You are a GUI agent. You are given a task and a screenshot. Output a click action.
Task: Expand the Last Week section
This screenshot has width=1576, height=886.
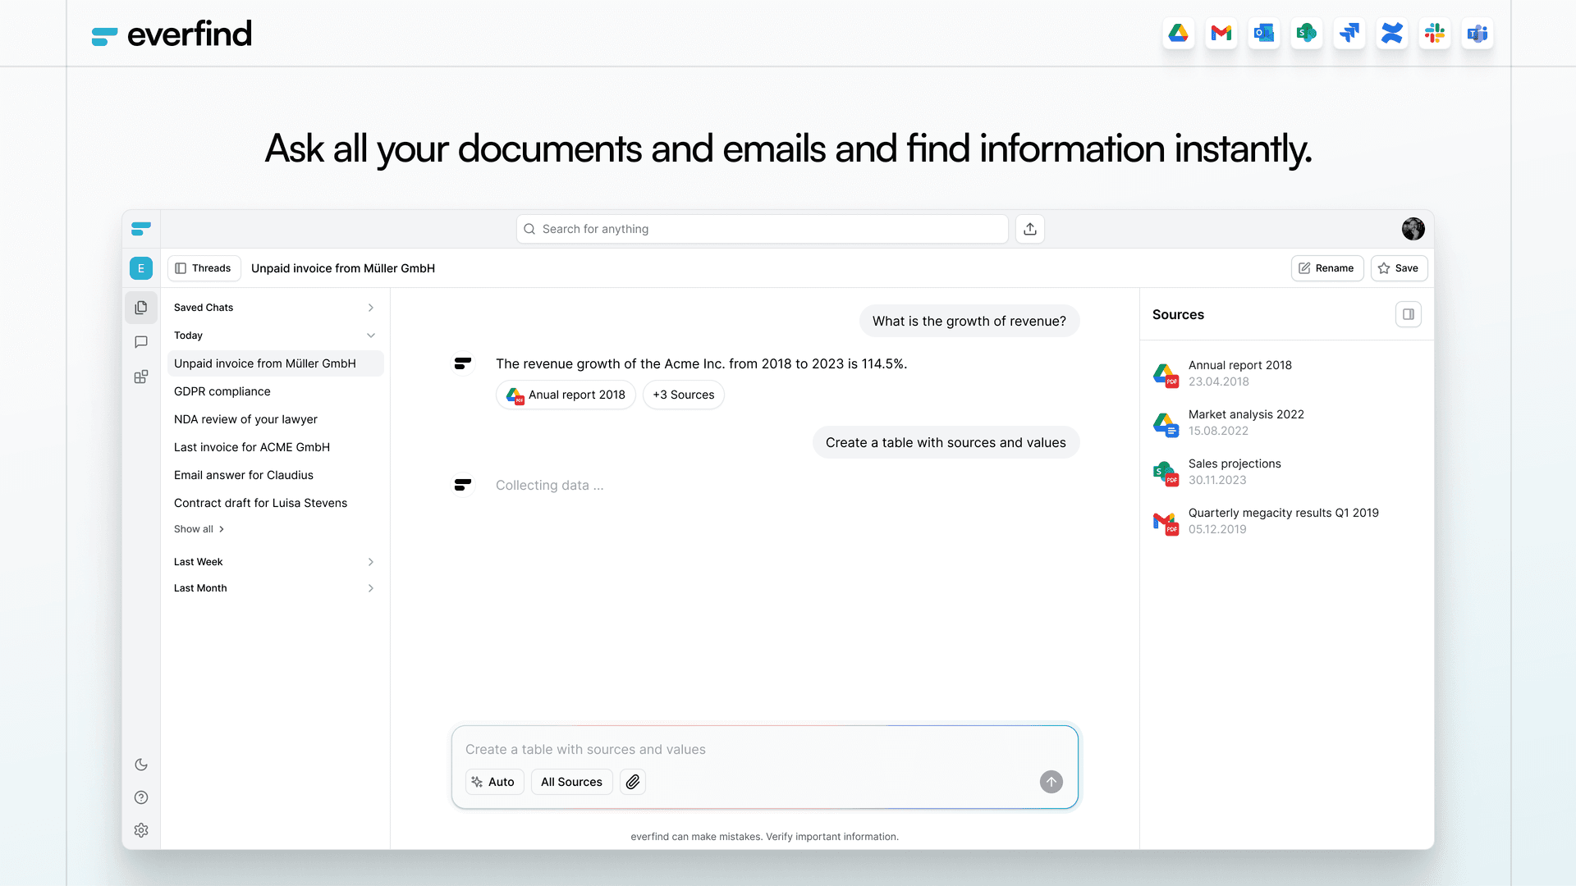point(371,562)
